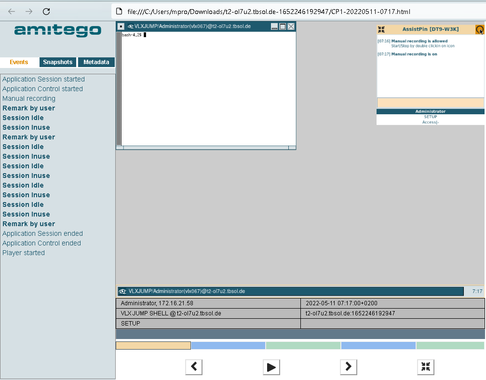Toggle the manual recording icon in AssistPin
The height and width of the screenshot is (380, 486).
click(x=479, y=29)
